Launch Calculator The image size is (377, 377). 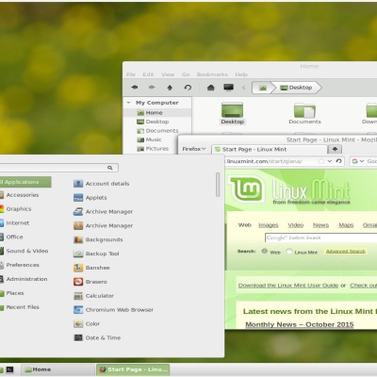[x=93, y=296]
